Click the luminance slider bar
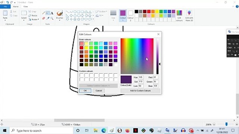This screenshot has height=134, width=239. tap(158, 56)
